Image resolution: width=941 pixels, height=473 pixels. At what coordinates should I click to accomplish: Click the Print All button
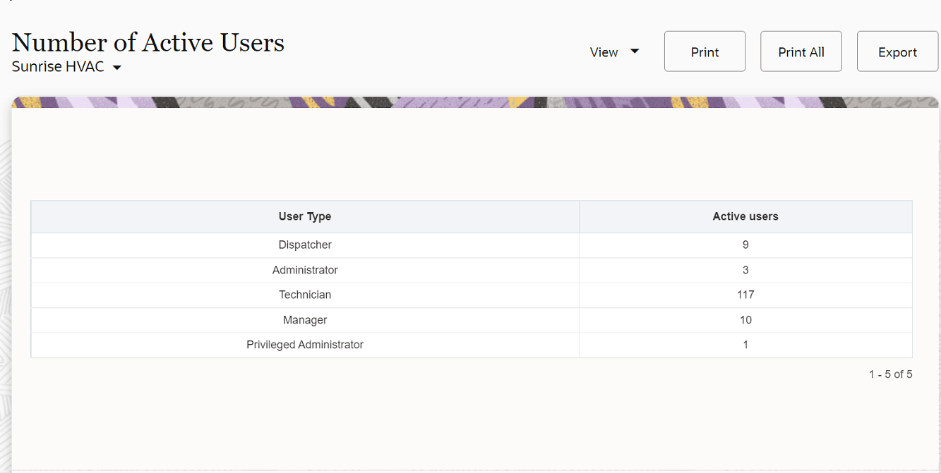[x=801, y=51]
